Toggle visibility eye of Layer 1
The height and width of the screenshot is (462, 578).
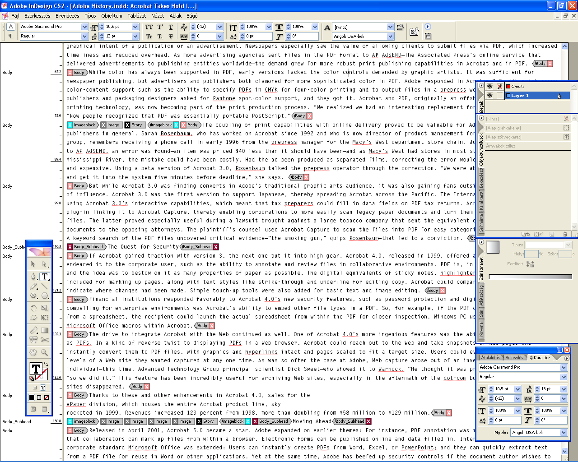coord(489,95)
